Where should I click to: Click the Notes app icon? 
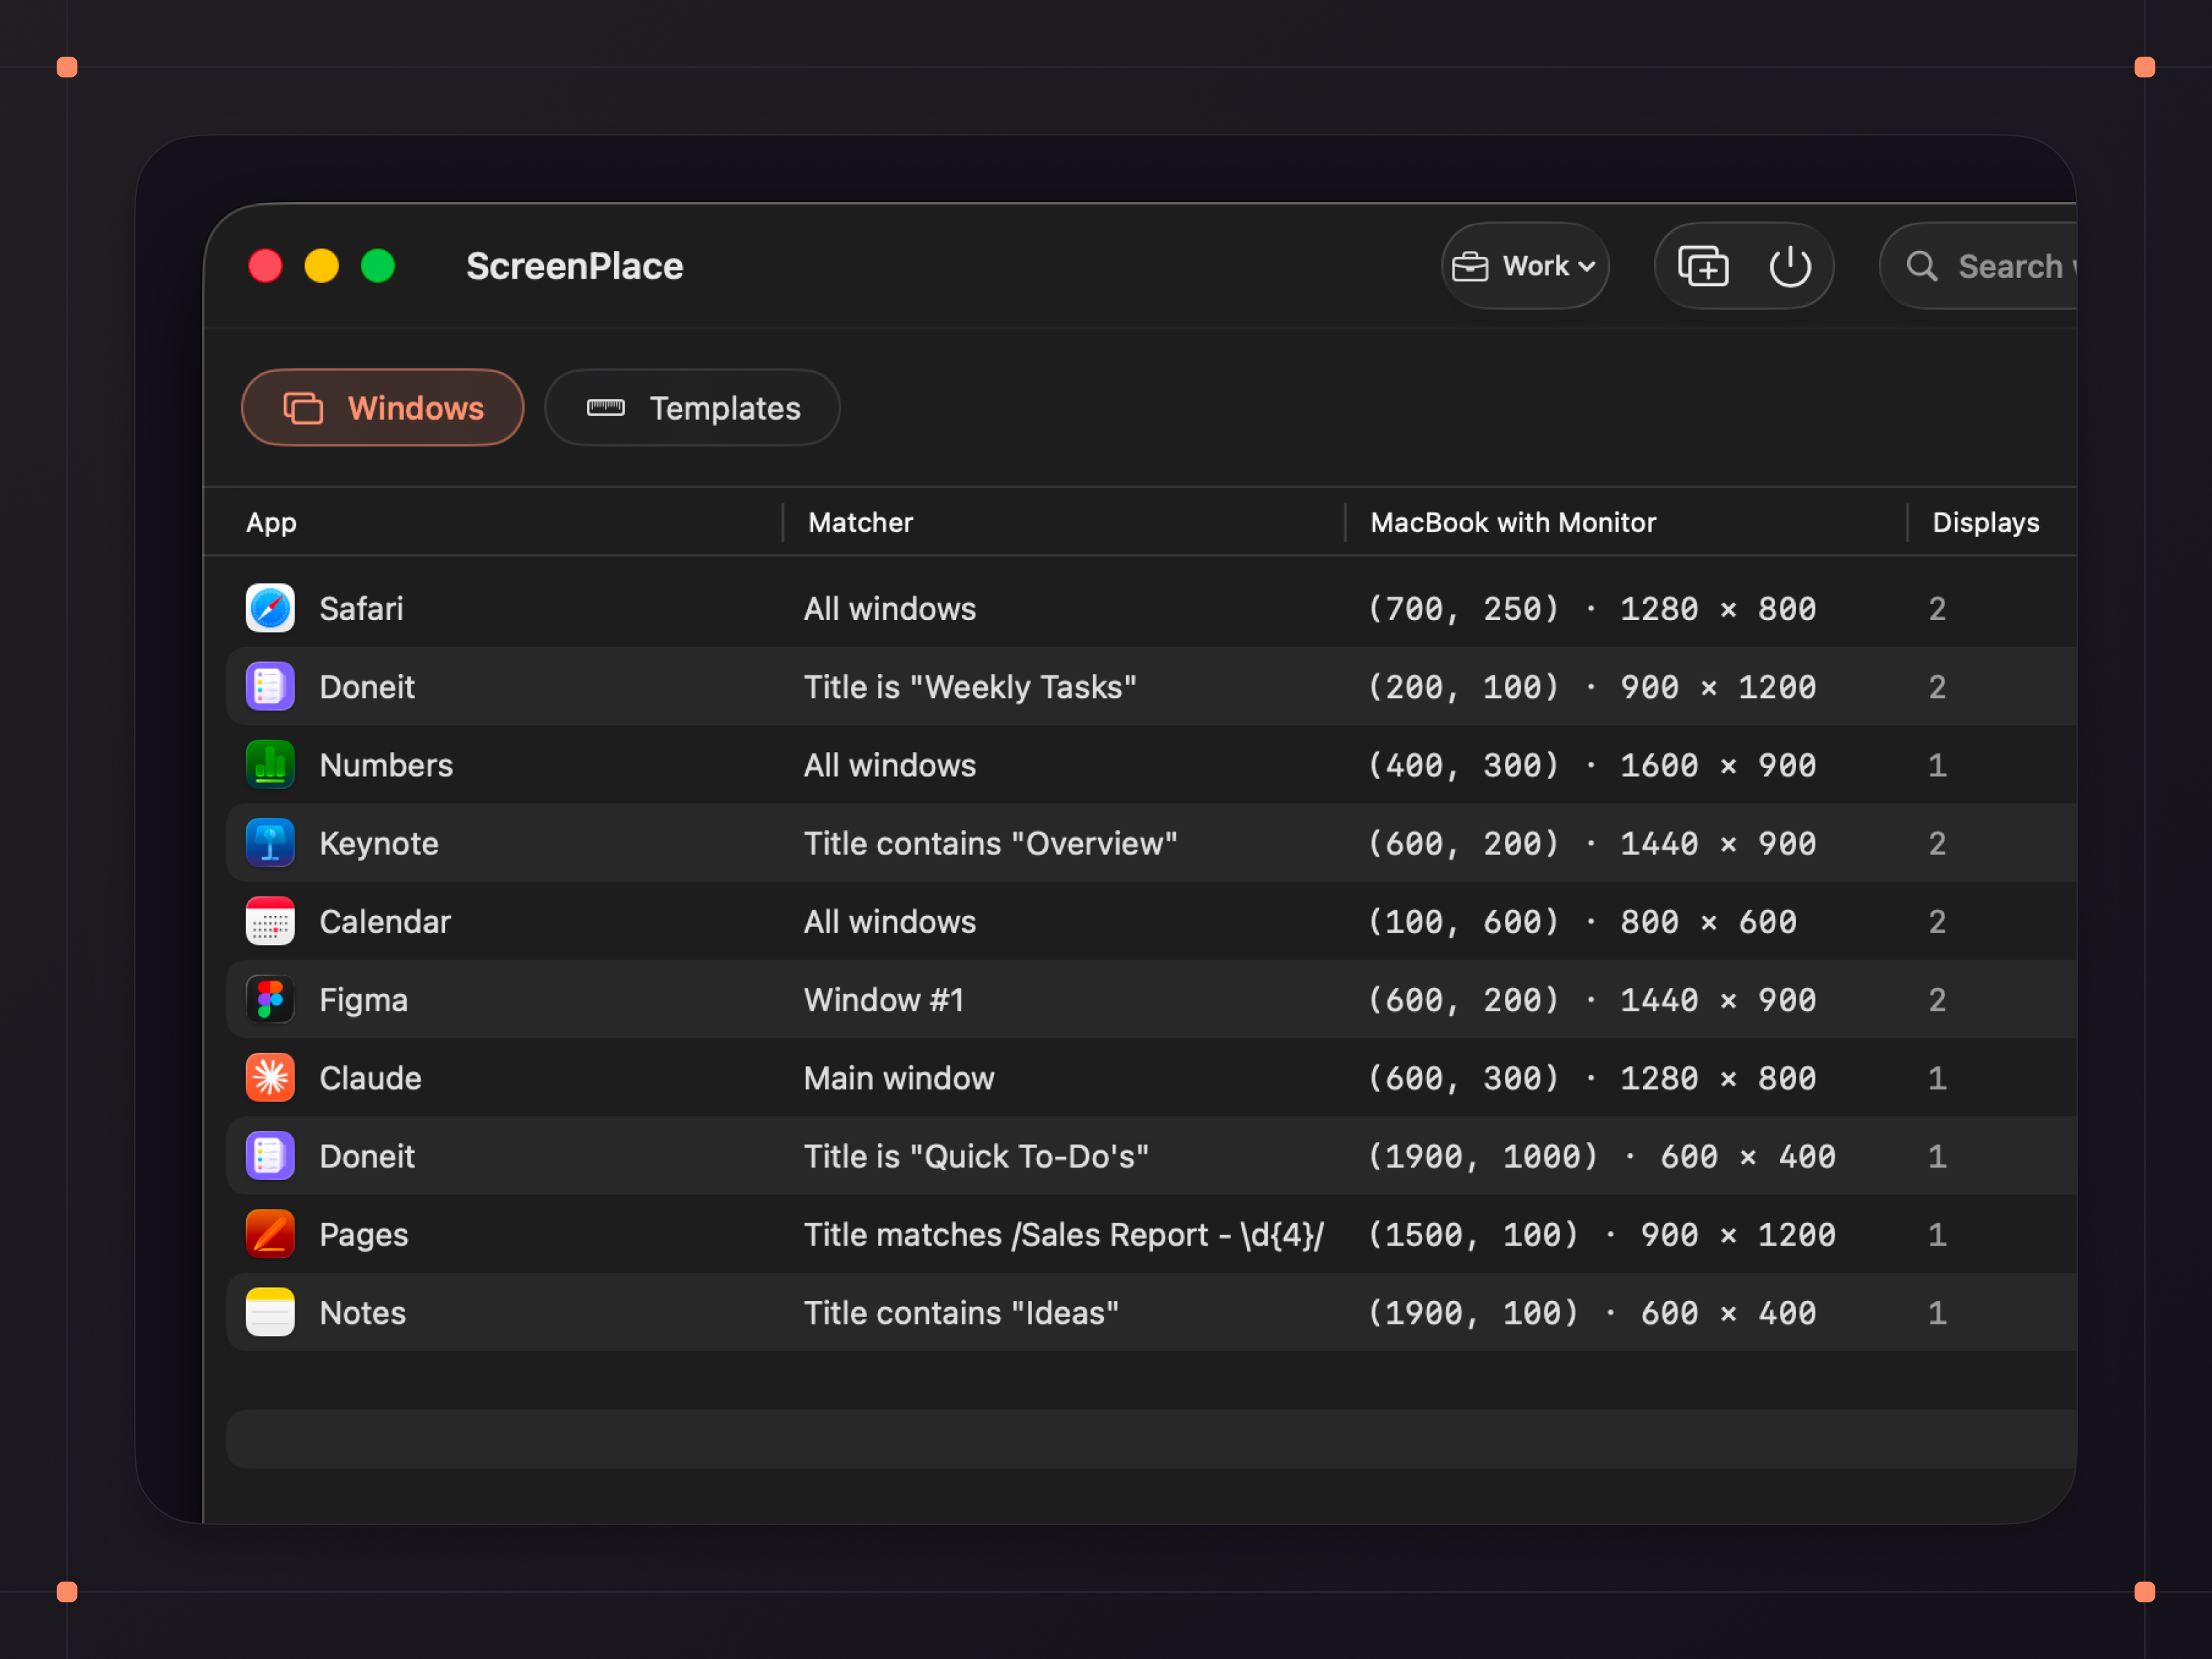(270, 1312)
